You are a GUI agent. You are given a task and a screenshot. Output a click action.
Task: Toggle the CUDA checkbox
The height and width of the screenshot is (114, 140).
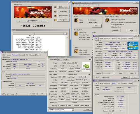pyautogui.click(x=66, y=105)
